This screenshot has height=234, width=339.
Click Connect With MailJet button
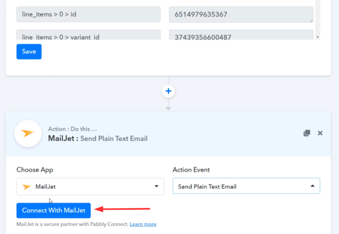[x=53, y=211]
